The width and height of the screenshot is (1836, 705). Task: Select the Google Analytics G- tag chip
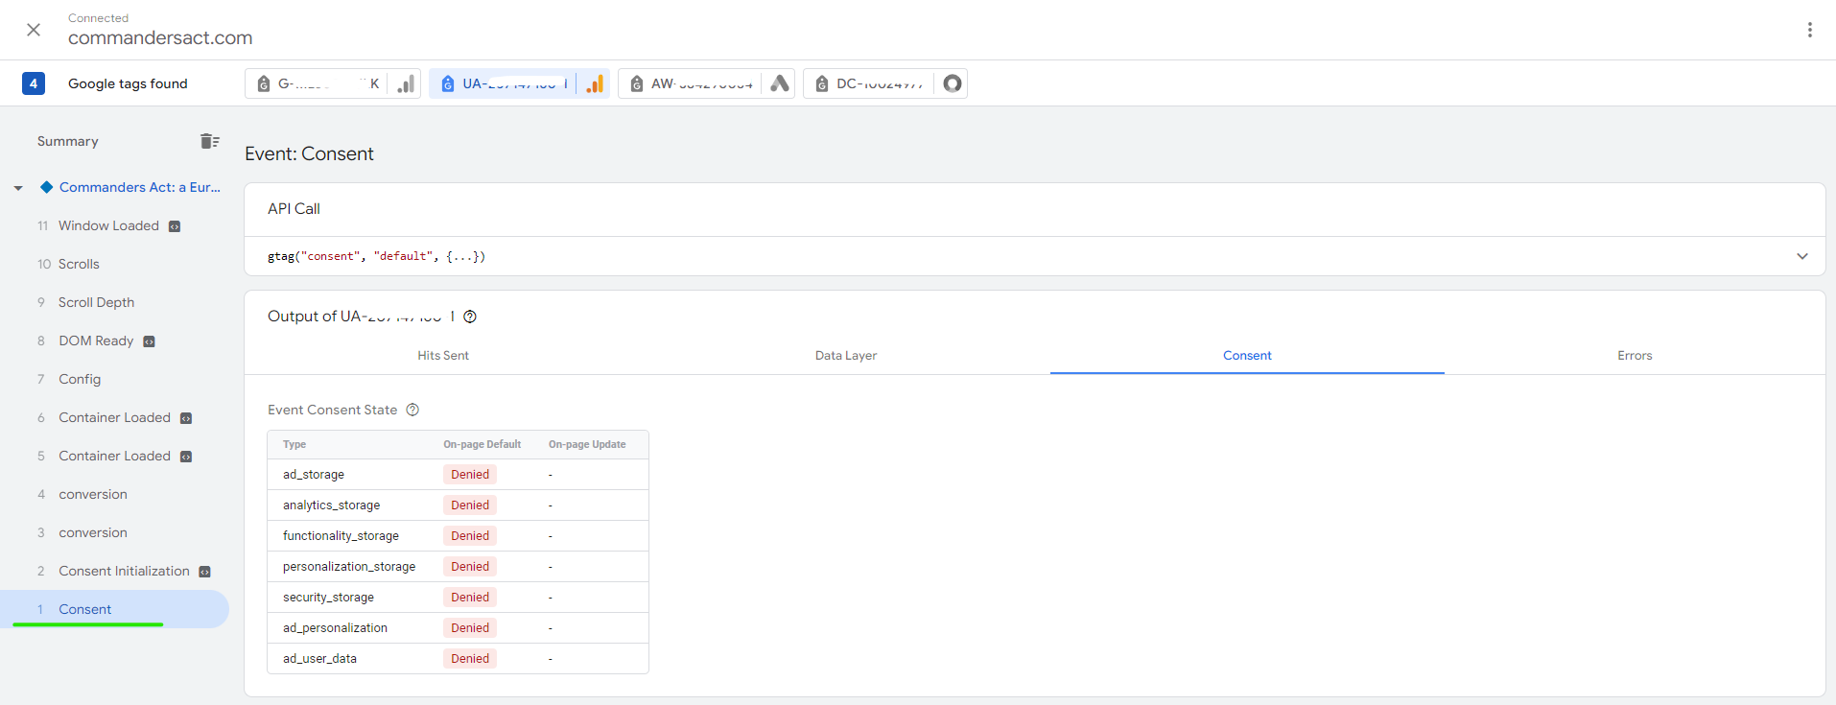point(317,83)
